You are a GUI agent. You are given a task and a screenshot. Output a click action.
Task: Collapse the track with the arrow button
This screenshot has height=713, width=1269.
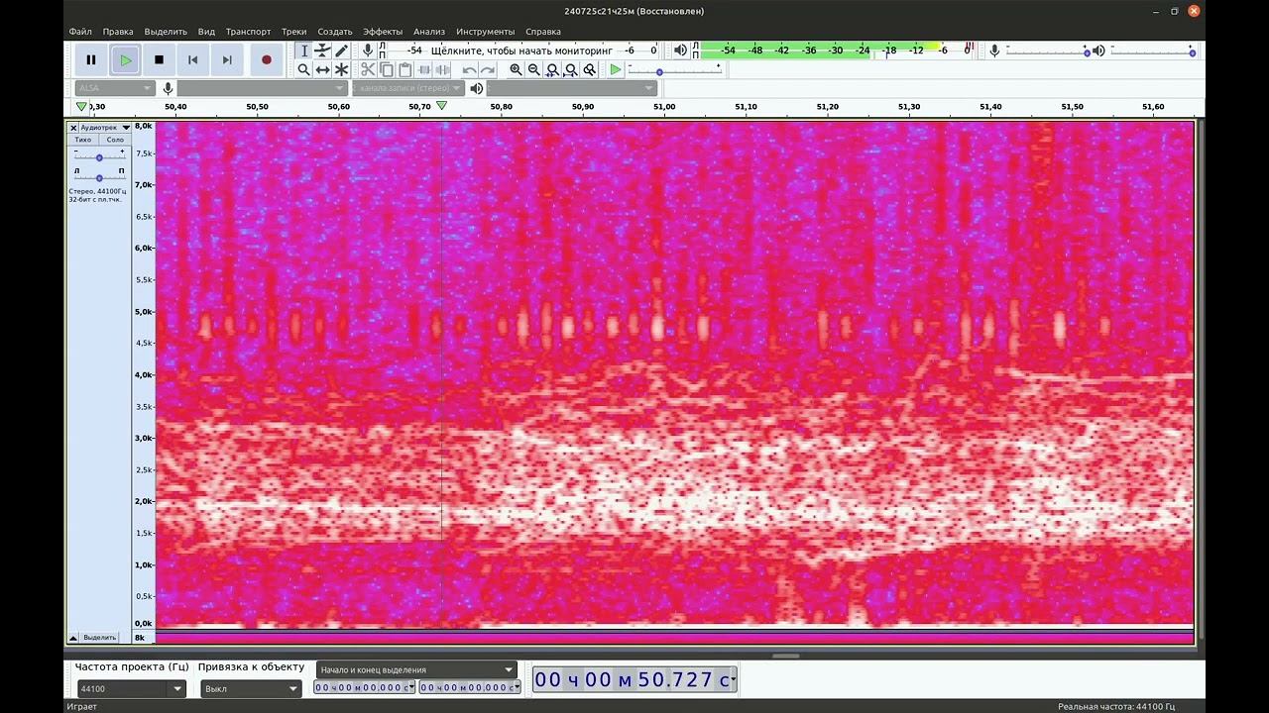[73, 637]
